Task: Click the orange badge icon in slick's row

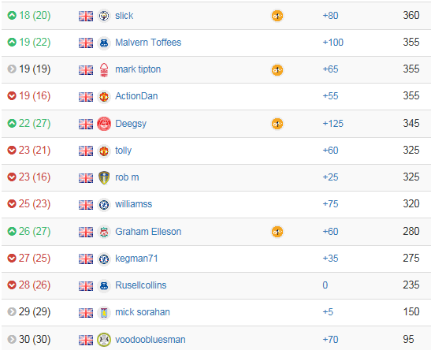Action: [x=277, y=16]
